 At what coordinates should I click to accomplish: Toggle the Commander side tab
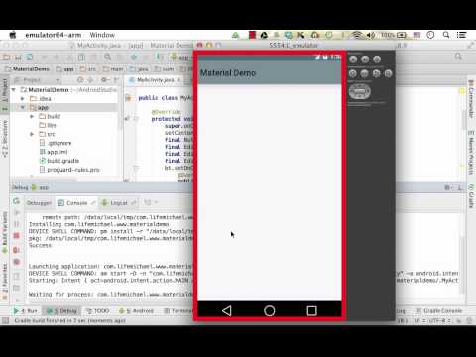(x=471, y=99)
